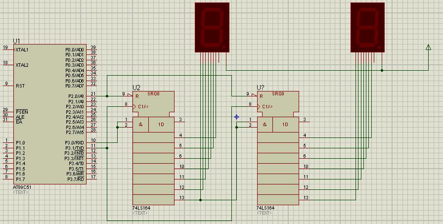This screenshot has height=224, width=443.
Task: Click the <TEXT> placeholder under U2's 74LS164
Action: point(140,213)
